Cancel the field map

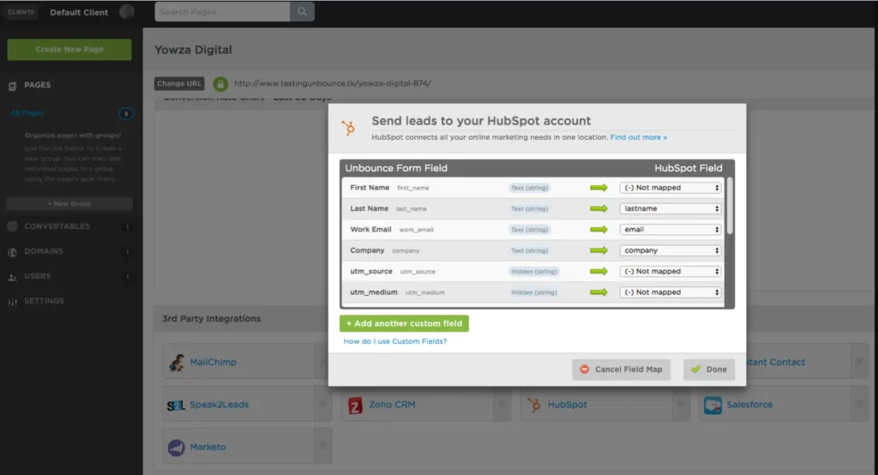(x=621, y=370)
